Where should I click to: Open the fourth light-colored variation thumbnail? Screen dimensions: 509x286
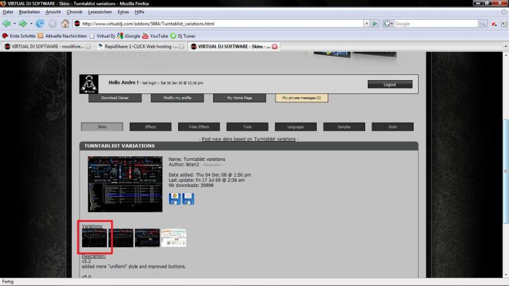[x=174, y=238]
